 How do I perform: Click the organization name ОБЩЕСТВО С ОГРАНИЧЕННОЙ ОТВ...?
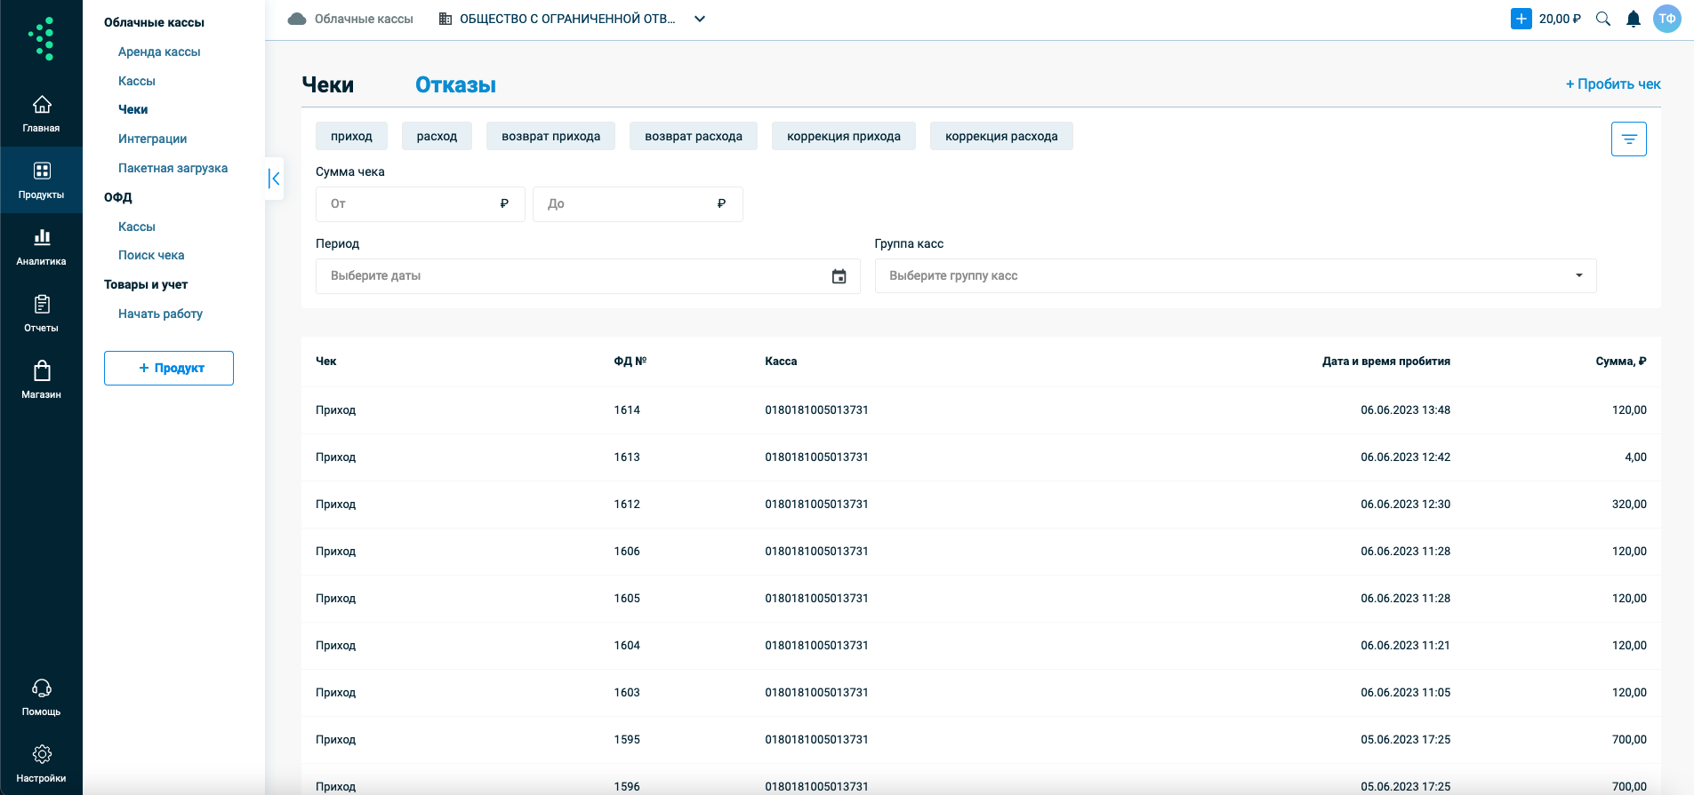567,19
